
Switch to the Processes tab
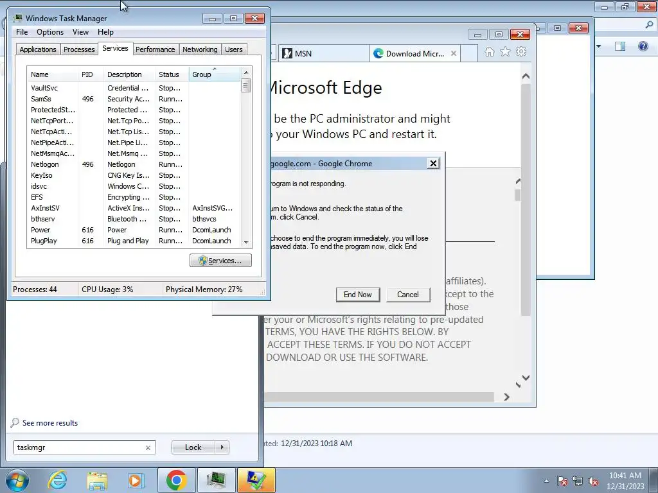(79, 49)
